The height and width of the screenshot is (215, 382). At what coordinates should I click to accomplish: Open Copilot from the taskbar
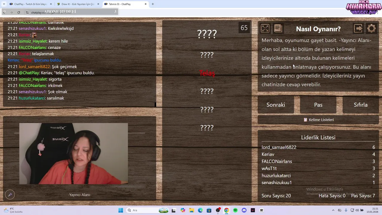[x=183, y=210]
